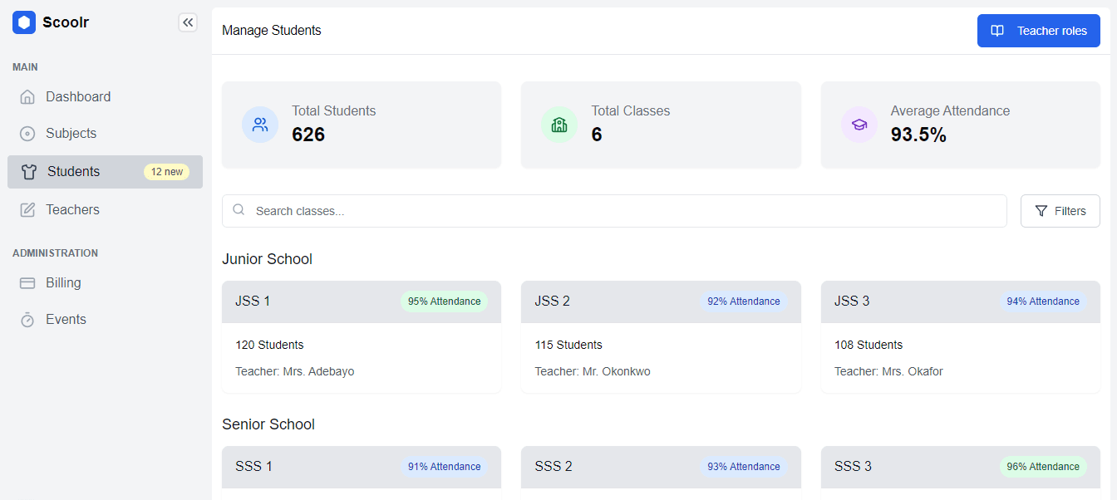Collapse the sidebar with double-chevron button
The width and height of the screenshot is (1117, 500).
[x=188, y=22]
